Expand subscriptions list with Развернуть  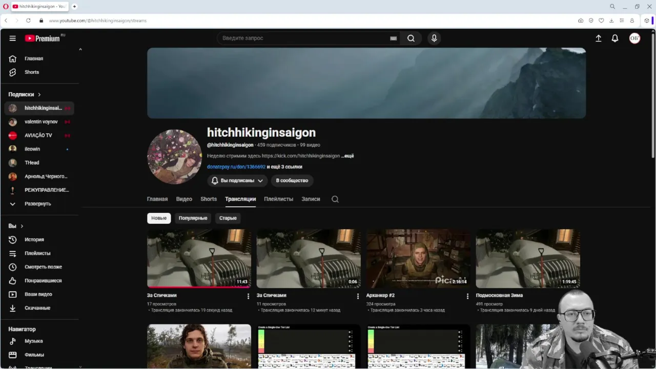pos(37,203)
